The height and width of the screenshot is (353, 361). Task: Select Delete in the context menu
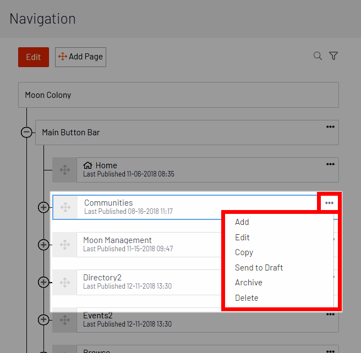pyautogui.click(x=247, y=298)
